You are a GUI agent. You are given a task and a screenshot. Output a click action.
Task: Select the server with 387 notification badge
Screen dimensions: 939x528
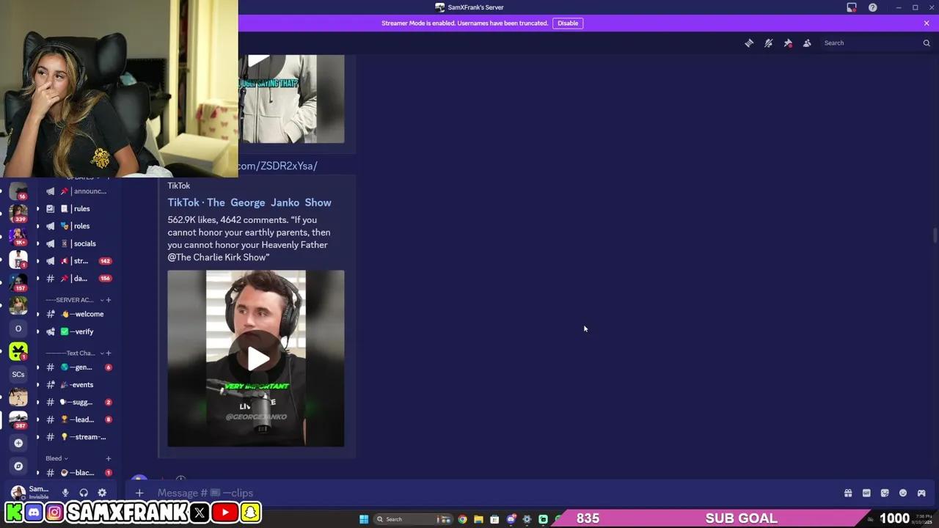(x=18, y=420)
